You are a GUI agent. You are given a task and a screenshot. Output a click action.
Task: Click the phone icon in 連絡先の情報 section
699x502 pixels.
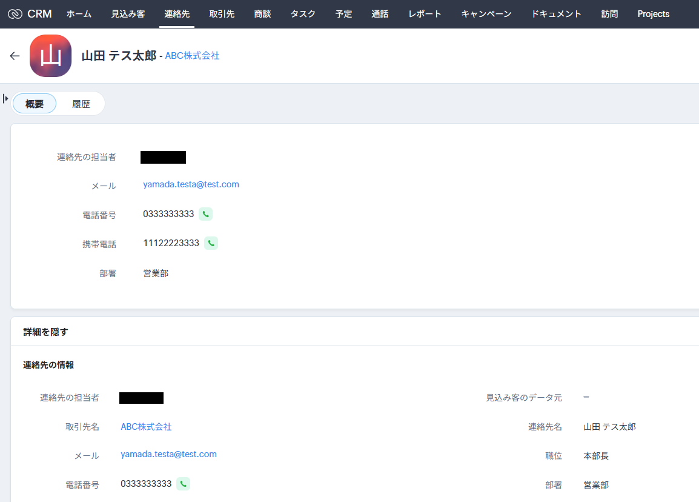[183, 484]
